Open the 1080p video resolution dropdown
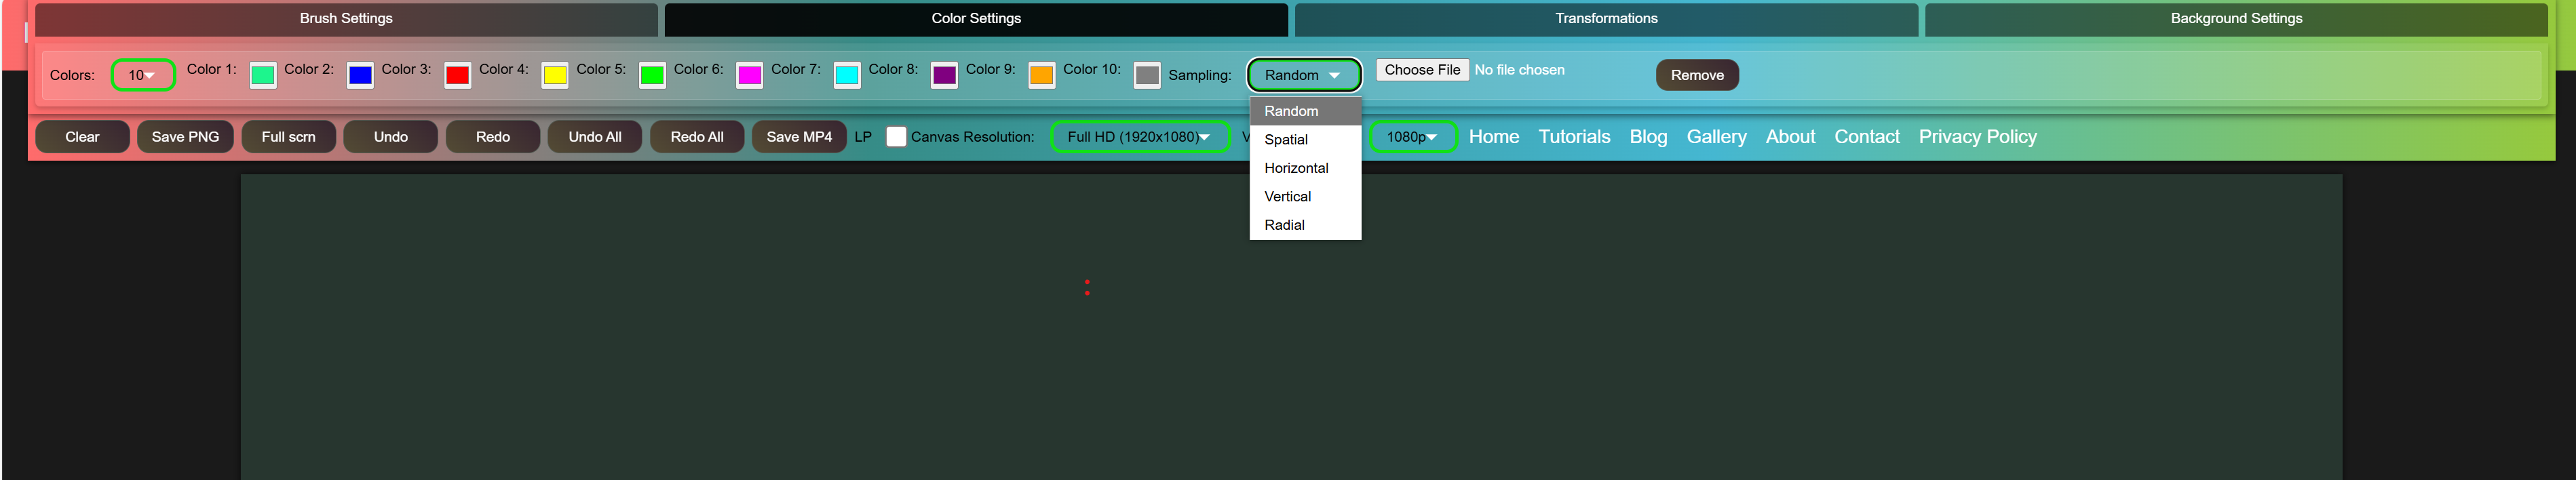Image resolution: width=2576 pixels, height=480 pixels. (x=1413, y=137)
